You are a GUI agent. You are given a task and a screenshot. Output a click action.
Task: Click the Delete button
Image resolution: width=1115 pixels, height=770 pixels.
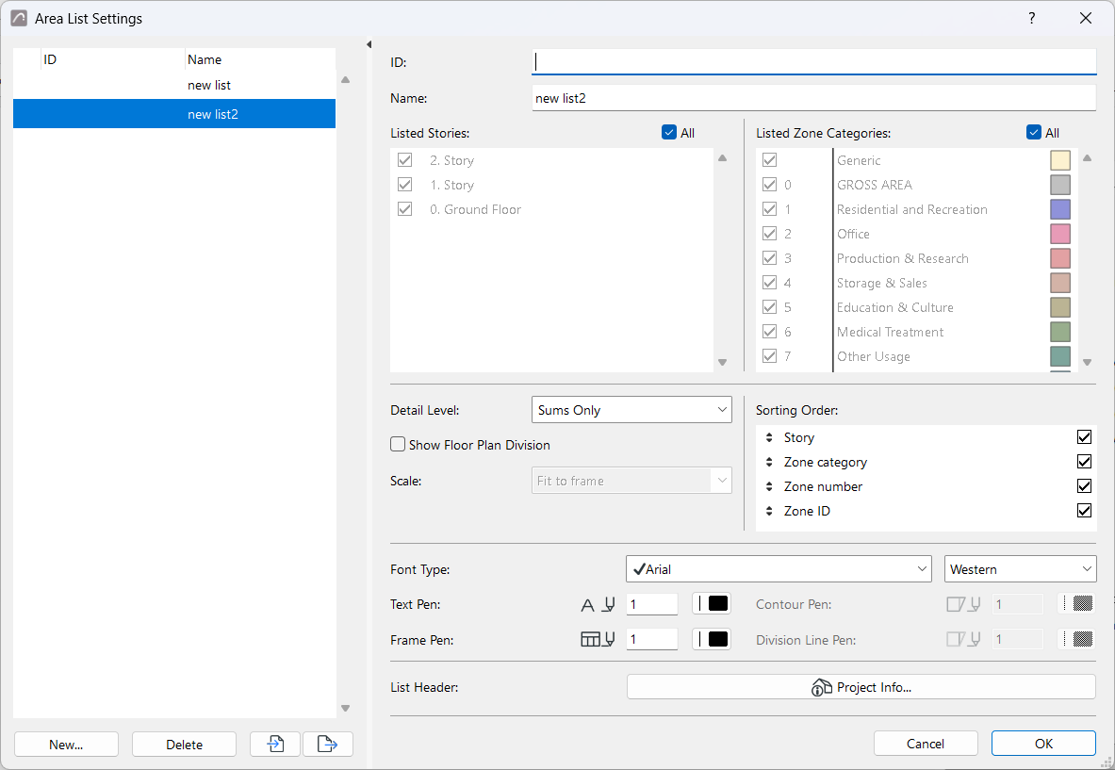click(x=184, y=745)
